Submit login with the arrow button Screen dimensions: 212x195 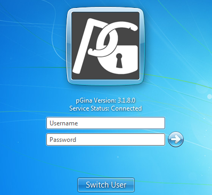point(176,139)
